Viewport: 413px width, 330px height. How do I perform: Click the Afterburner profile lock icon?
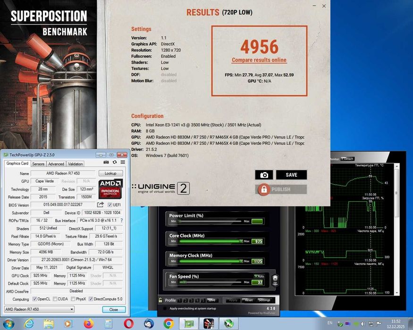tap(160, 300)
